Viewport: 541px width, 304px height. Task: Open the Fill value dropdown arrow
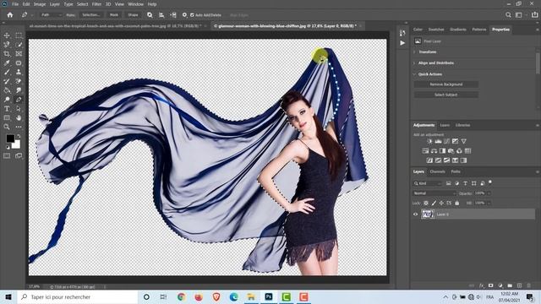(489, 203)
